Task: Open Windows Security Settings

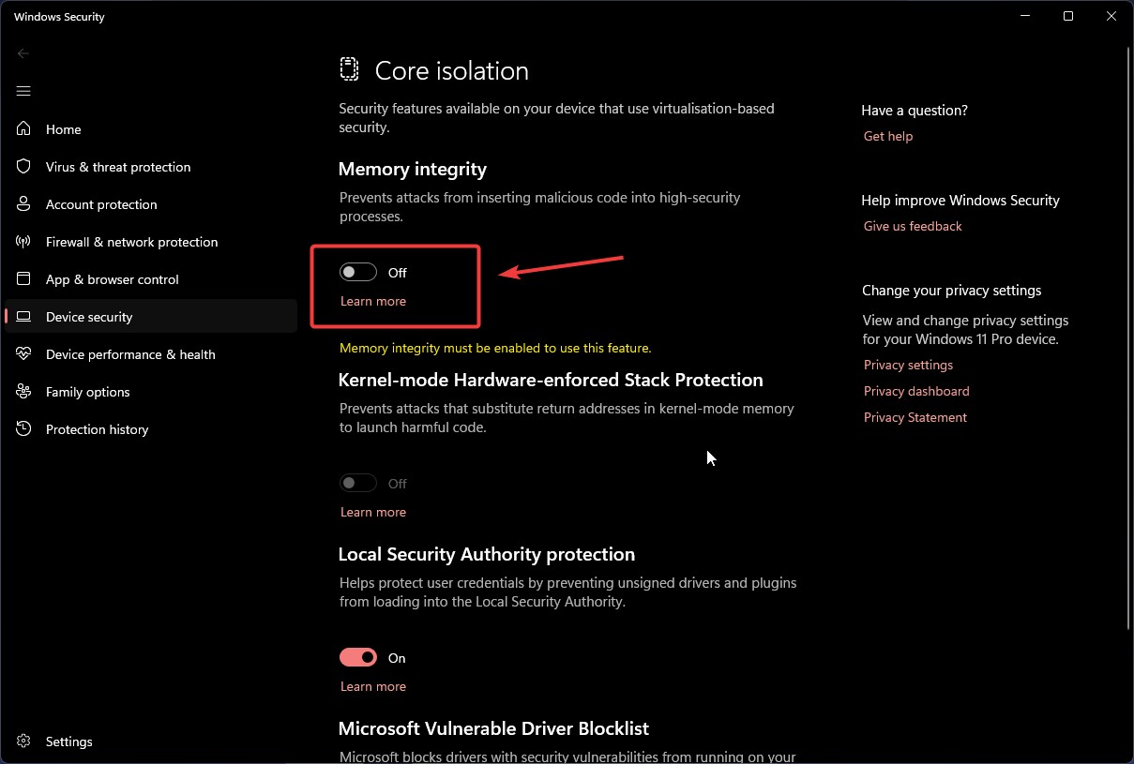Action: (69, 741)
